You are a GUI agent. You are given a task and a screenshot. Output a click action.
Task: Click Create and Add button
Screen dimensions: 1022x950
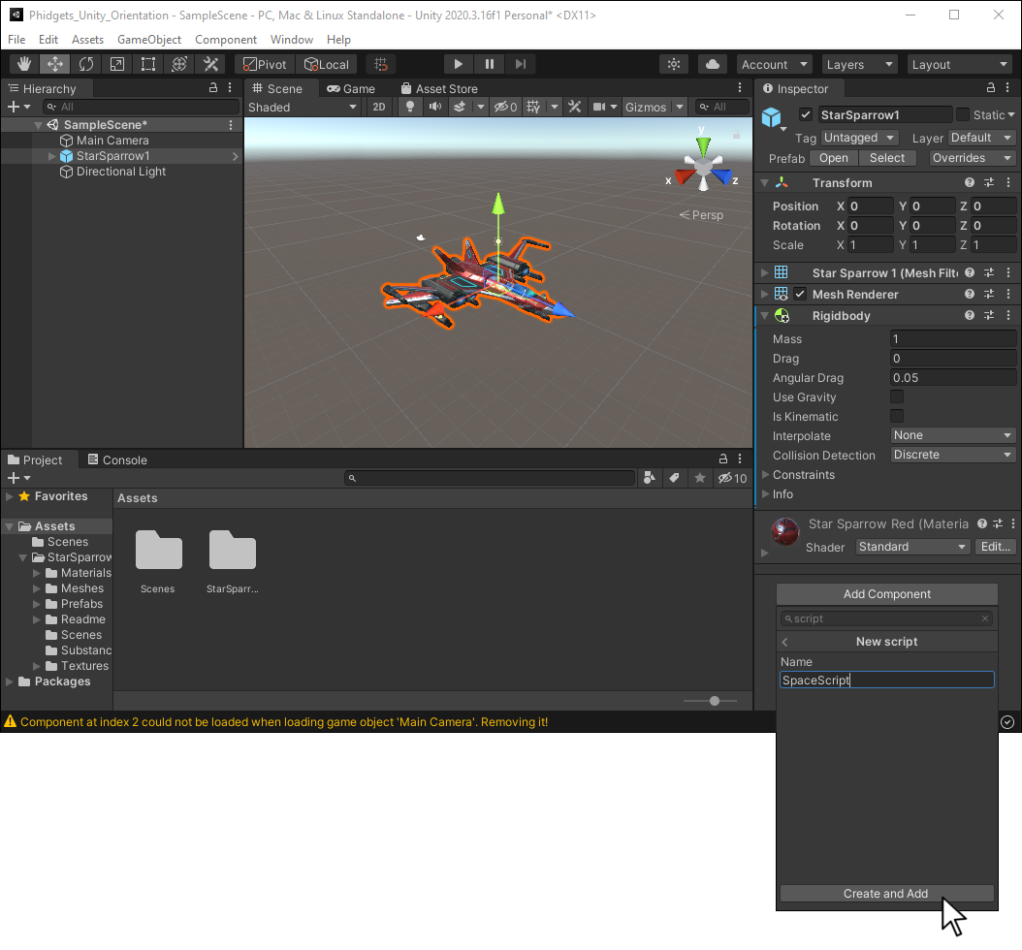[886, 894]
